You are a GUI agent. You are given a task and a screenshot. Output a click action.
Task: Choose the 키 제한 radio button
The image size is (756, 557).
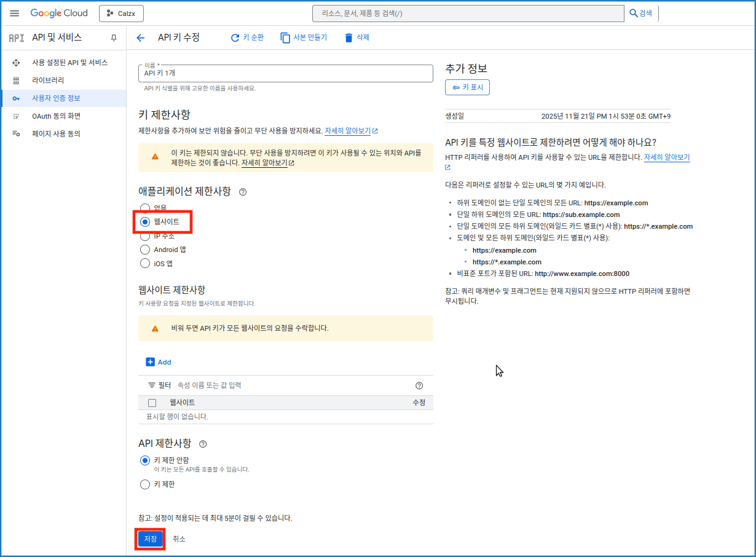(145, 484)
